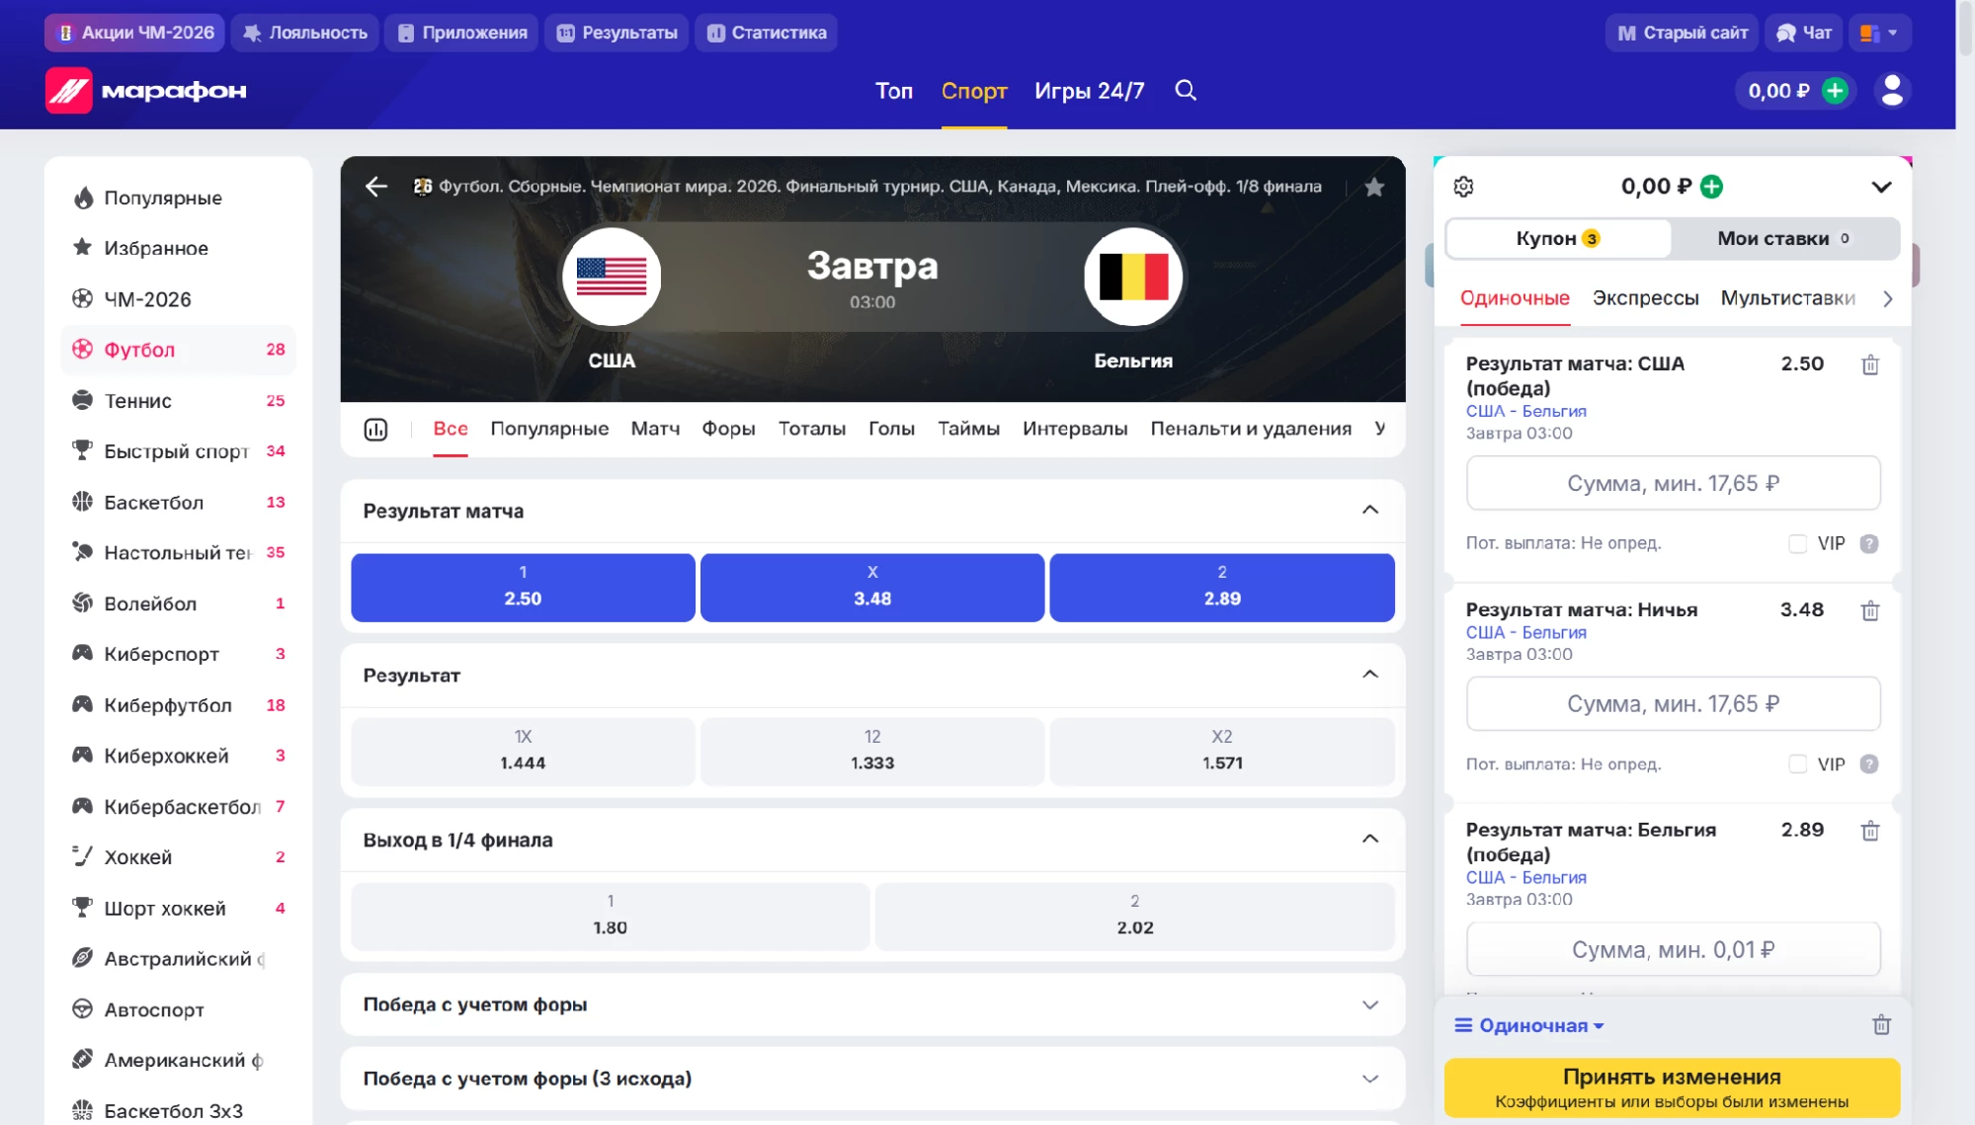Show more betslip tabs with right chevron
1975x1125 pixels.
point(1887,298)
